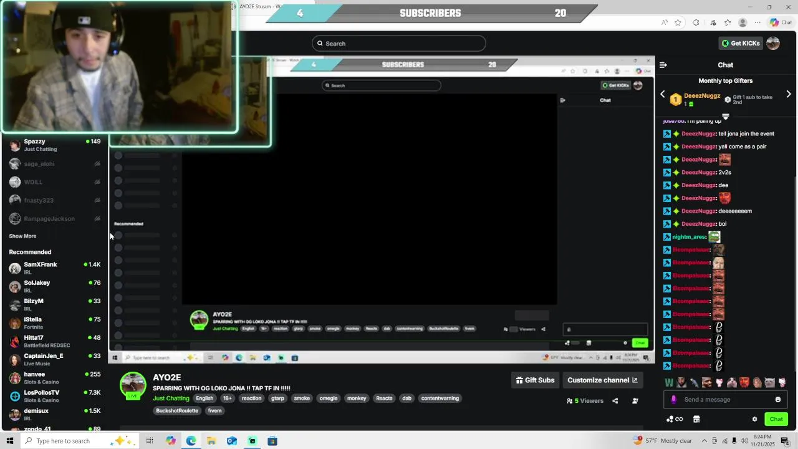The height and width of the screenshot is (449, 798).
Task: Open Edge extensions puzzle icon
Action: pos(696,22)
